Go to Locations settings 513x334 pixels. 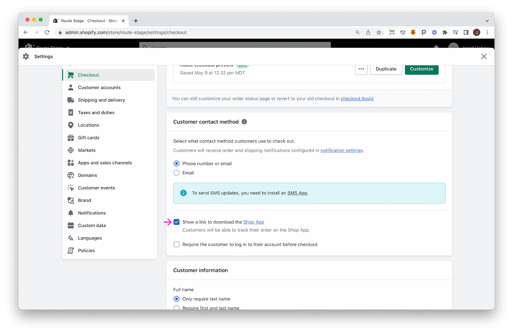point(109,125)
